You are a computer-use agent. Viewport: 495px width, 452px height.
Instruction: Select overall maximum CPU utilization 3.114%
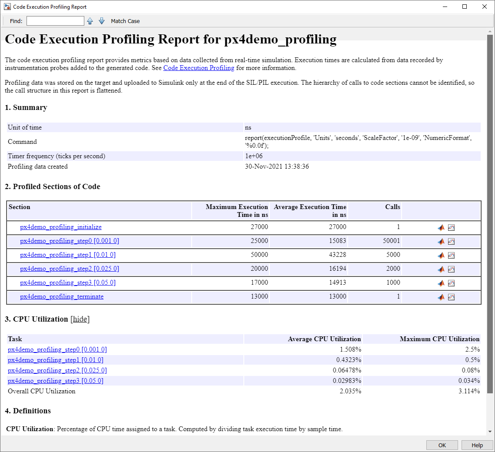click(x=469, y=391)
